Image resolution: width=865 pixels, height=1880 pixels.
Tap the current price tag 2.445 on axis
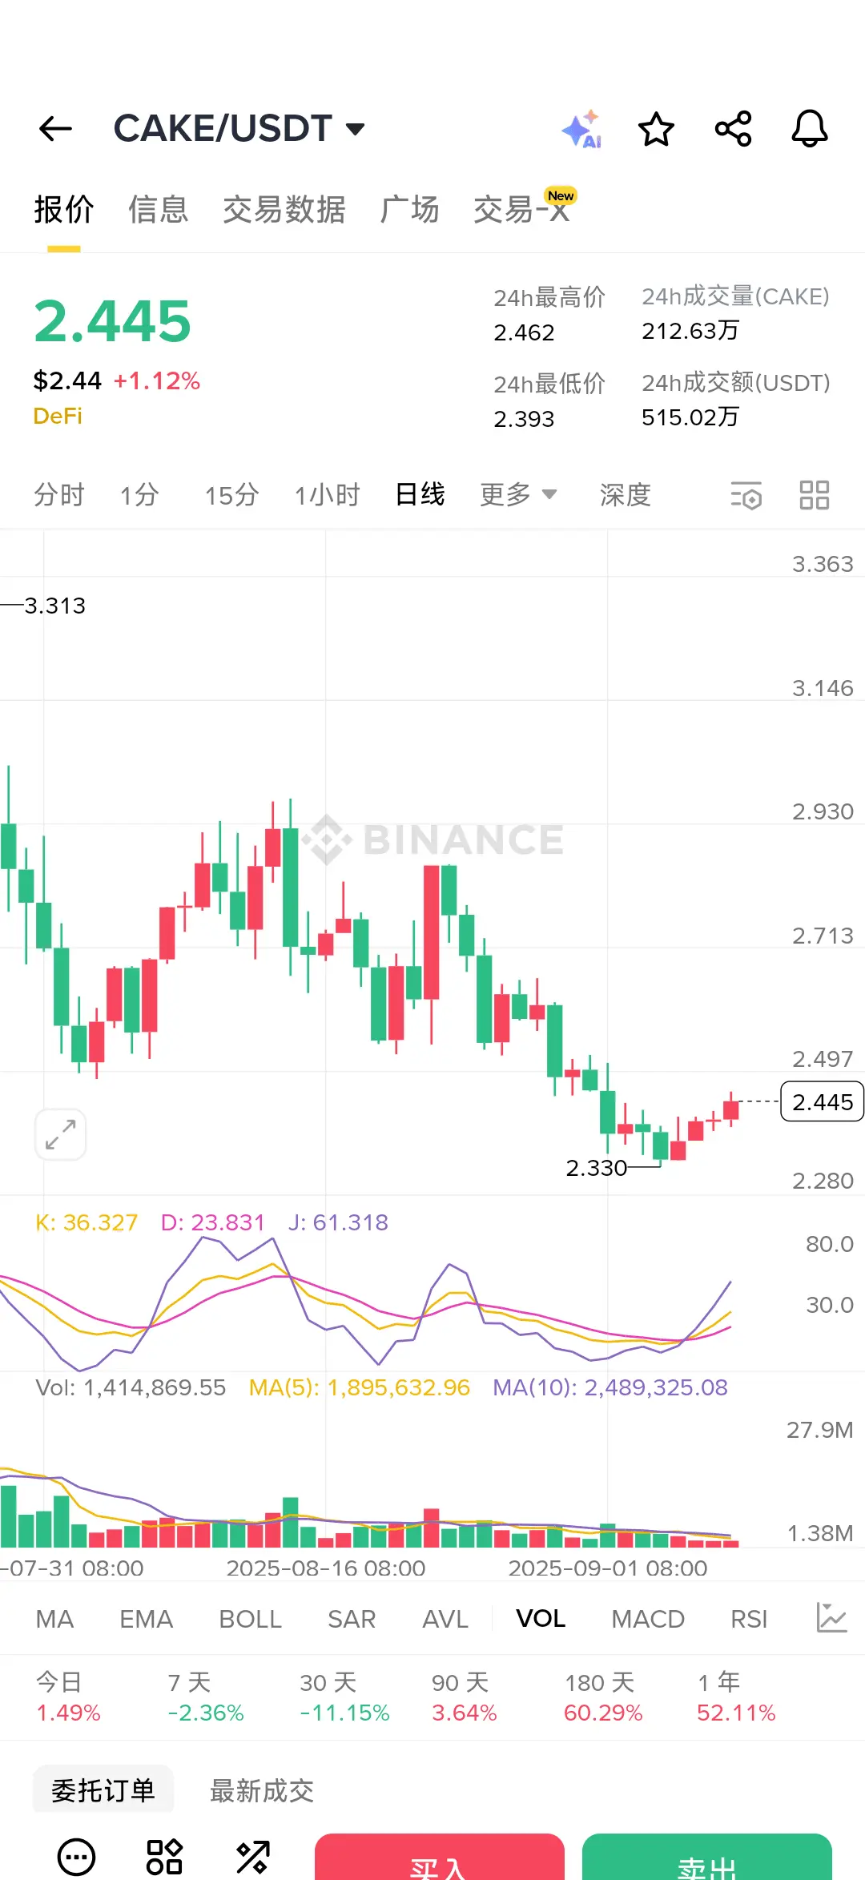823,1102
